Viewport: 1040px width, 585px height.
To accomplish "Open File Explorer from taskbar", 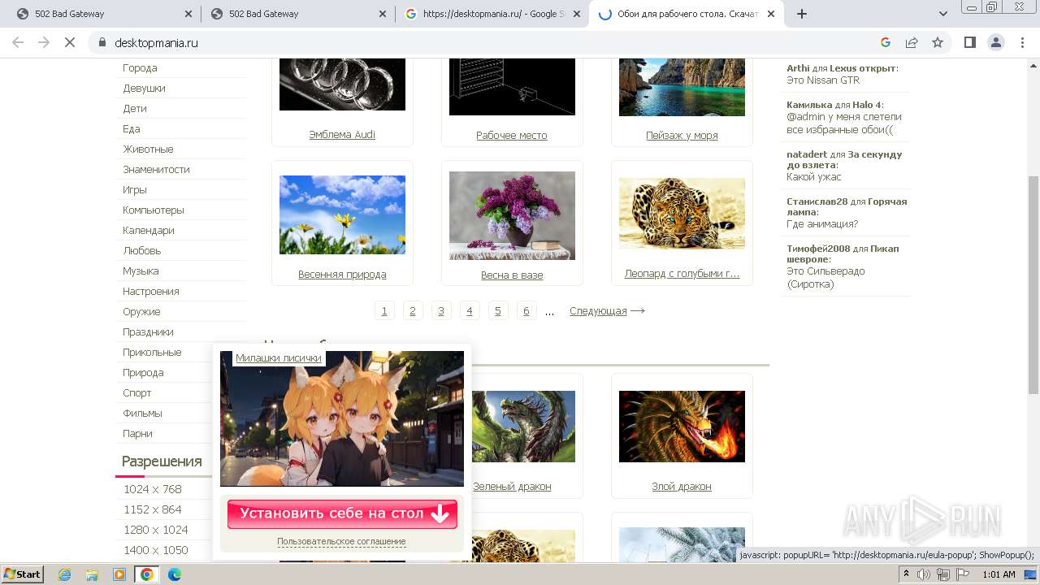I will (x=92, y=574).
